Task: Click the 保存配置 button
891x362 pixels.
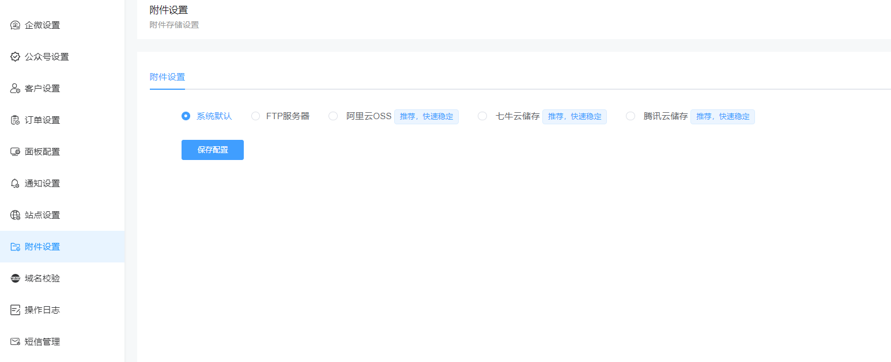Action: pos(213,150)
